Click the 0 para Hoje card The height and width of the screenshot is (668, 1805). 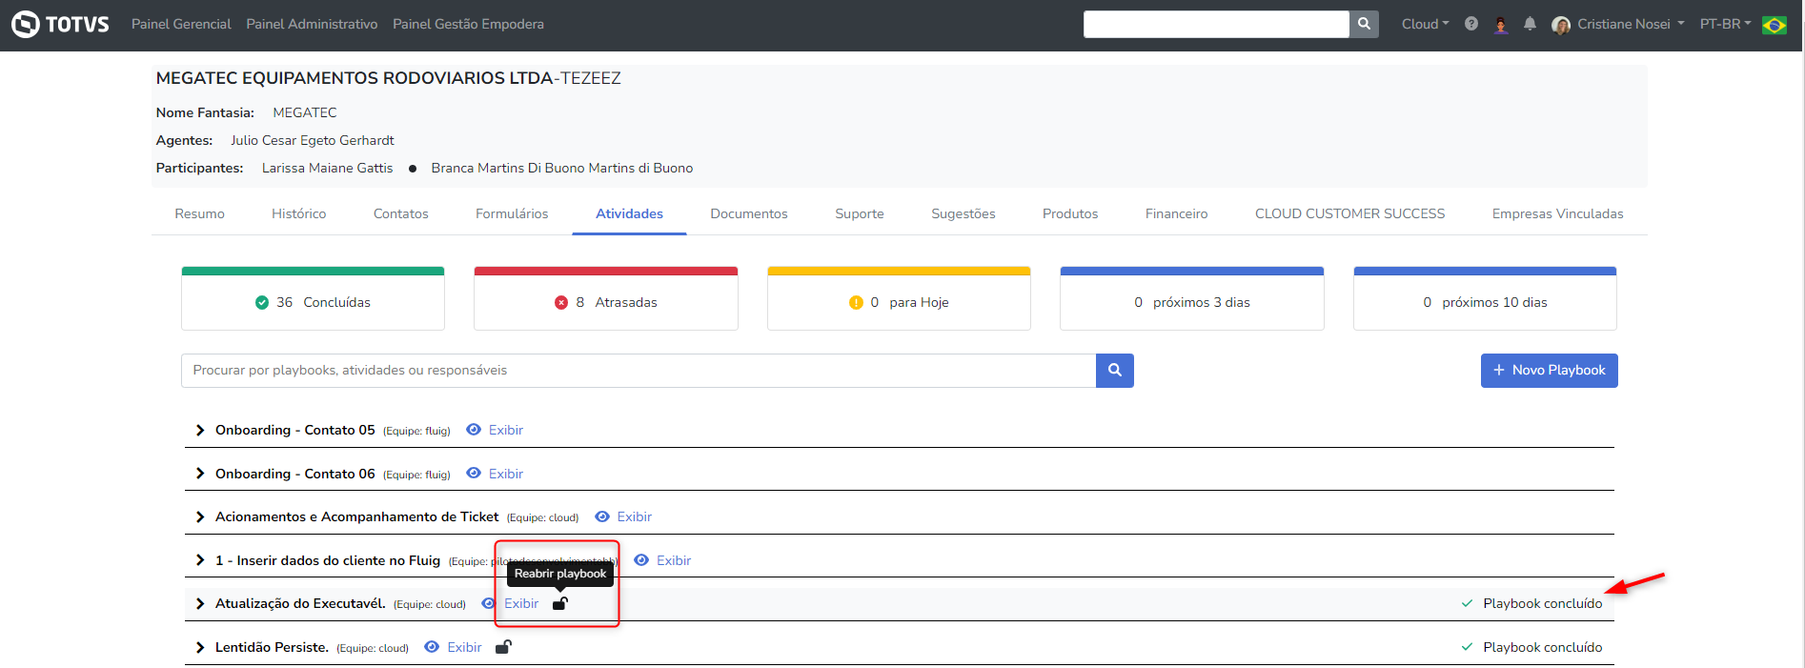pyautogui.click(x=899, y=299)
